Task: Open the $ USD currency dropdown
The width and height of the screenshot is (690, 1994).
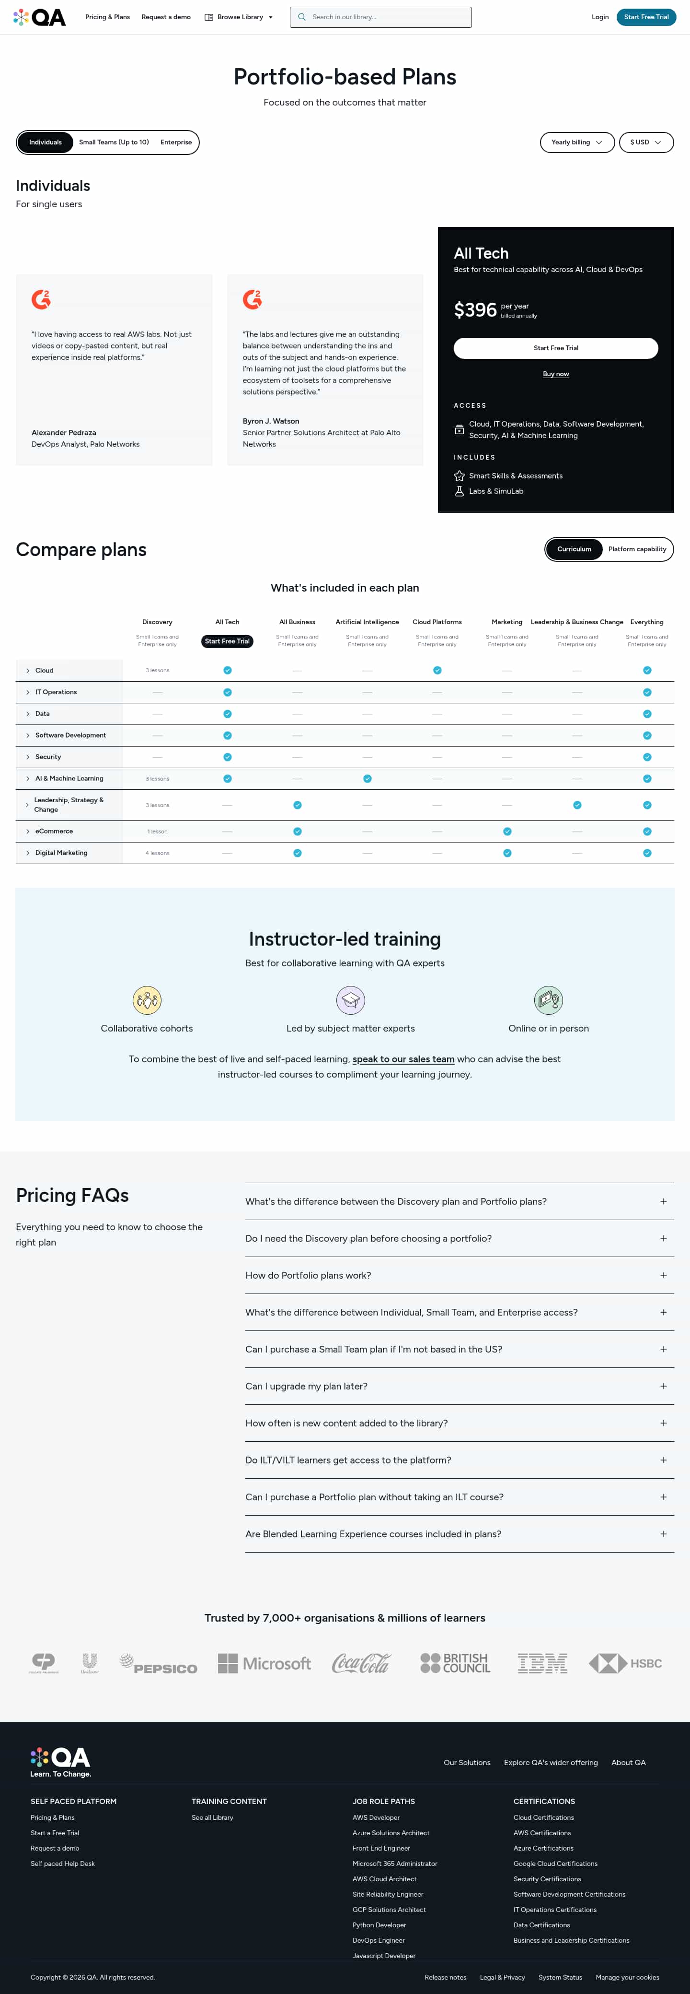Action: coord(646,142)
